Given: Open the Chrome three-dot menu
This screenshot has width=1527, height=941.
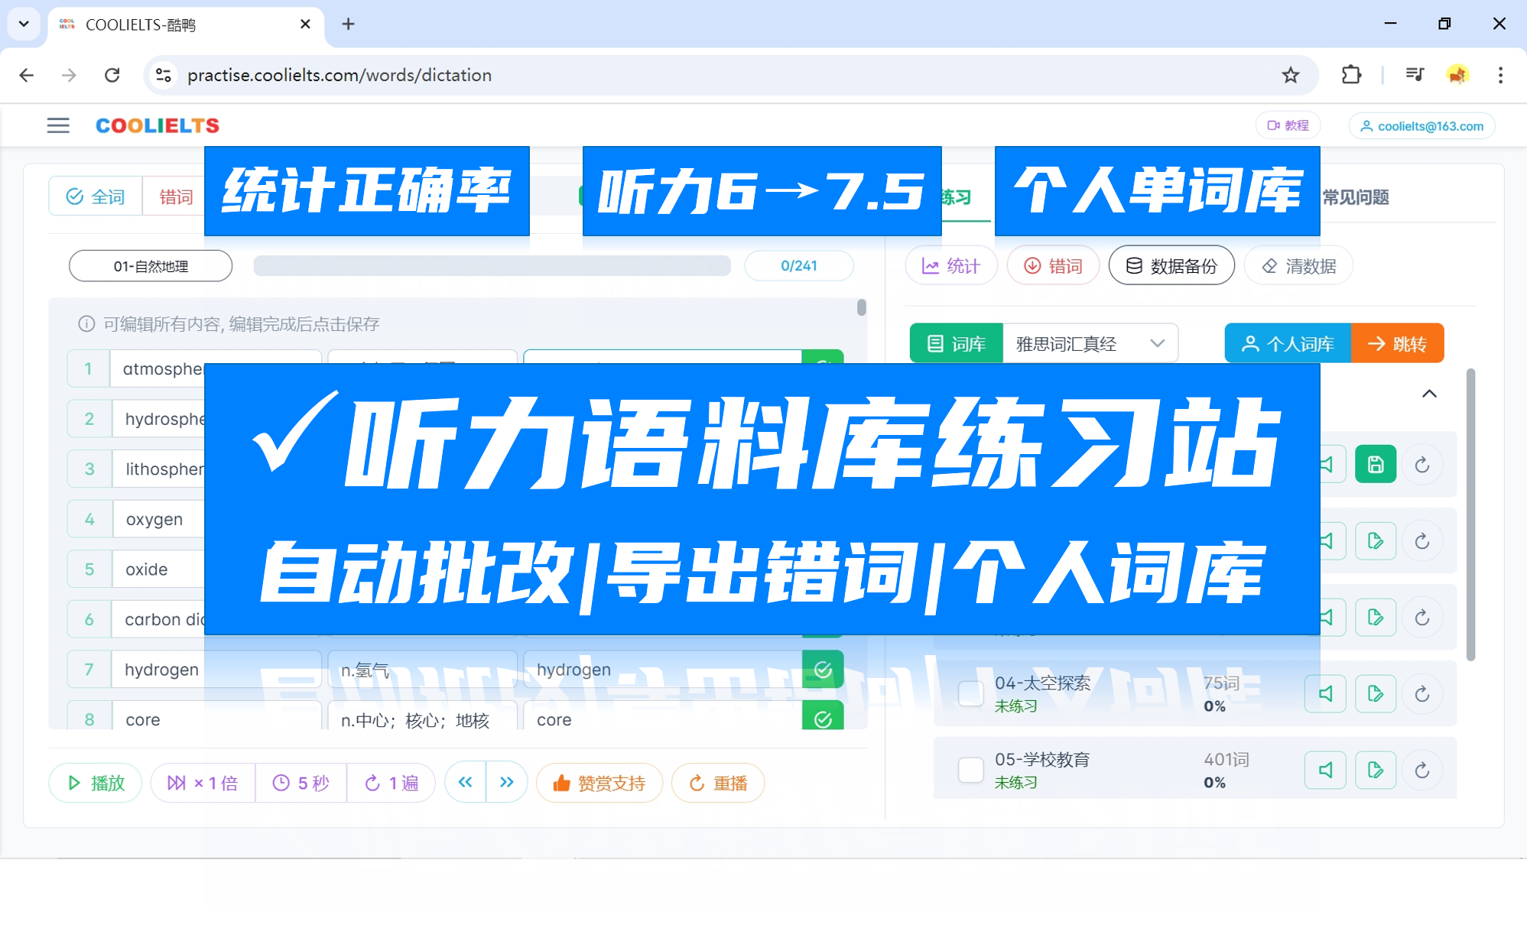Looking at the screenshot, I should tap(1500, 75).
